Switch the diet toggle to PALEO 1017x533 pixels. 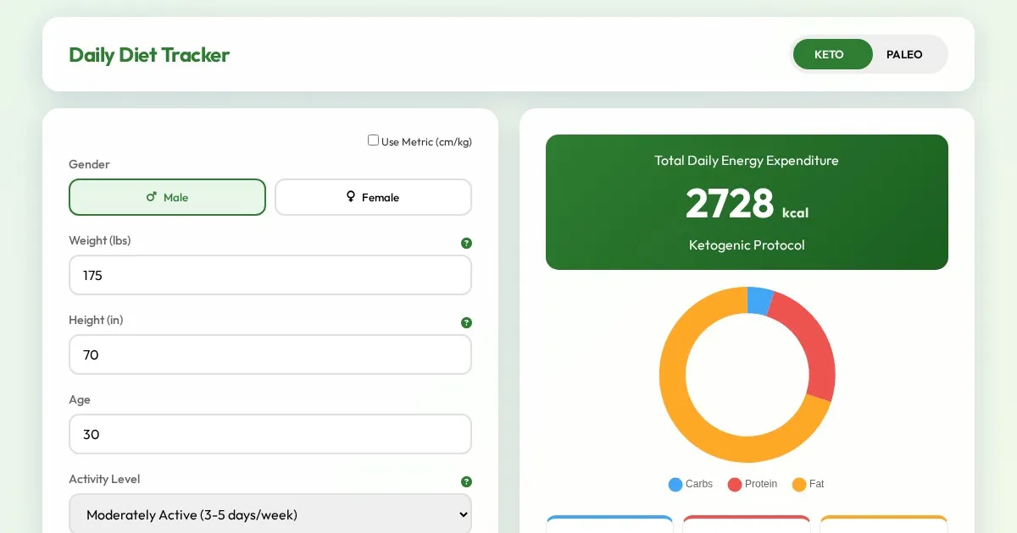pyautogui.click(x=904, y=54)
